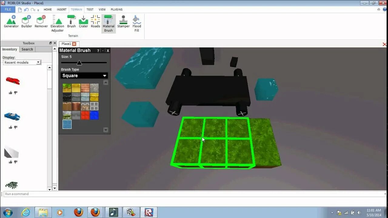The image size is (388, 218).
Task: Switch to the PLUGINS ribbon tab
Action: tap(117, 10)
